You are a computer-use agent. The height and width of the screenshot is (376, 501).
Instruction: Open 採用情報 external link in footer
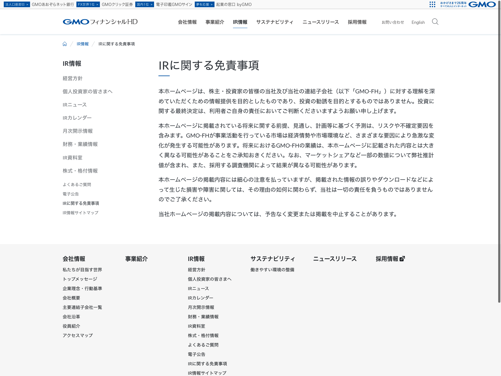(x=390, y=259)
